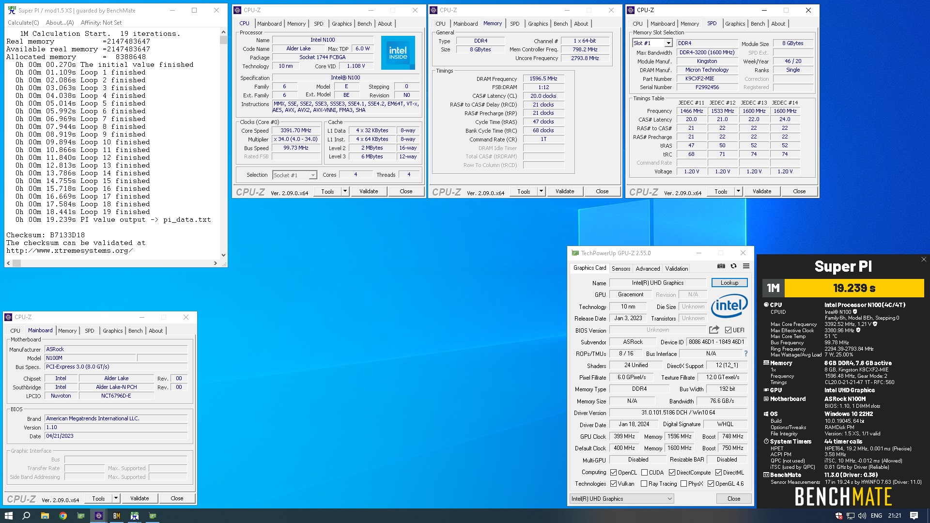Click the Bus Interface question mark icon
The width and height of the screenshot is (930, 523).
point(745,354)
